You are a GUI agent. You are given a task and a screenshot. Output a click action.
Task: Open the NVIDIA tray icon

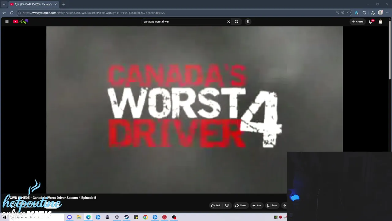pyautogui.click(x=276, y=217)
